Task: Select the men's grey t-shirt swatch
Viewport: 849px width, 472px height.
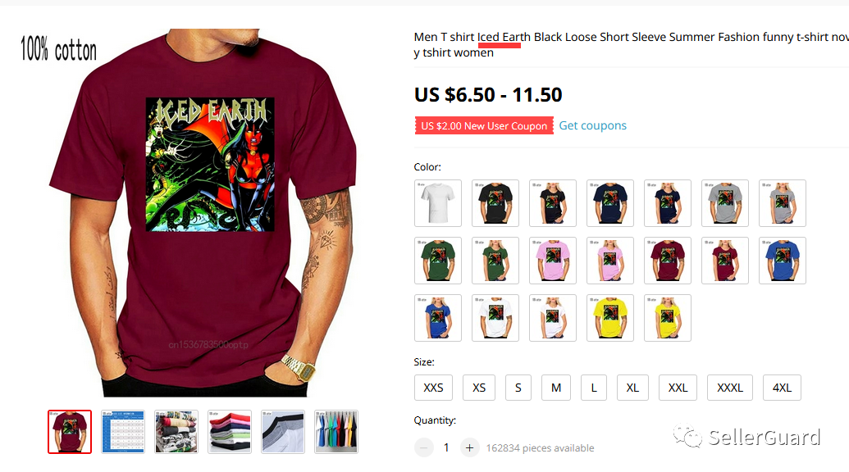Action: (x=724, y=202)
